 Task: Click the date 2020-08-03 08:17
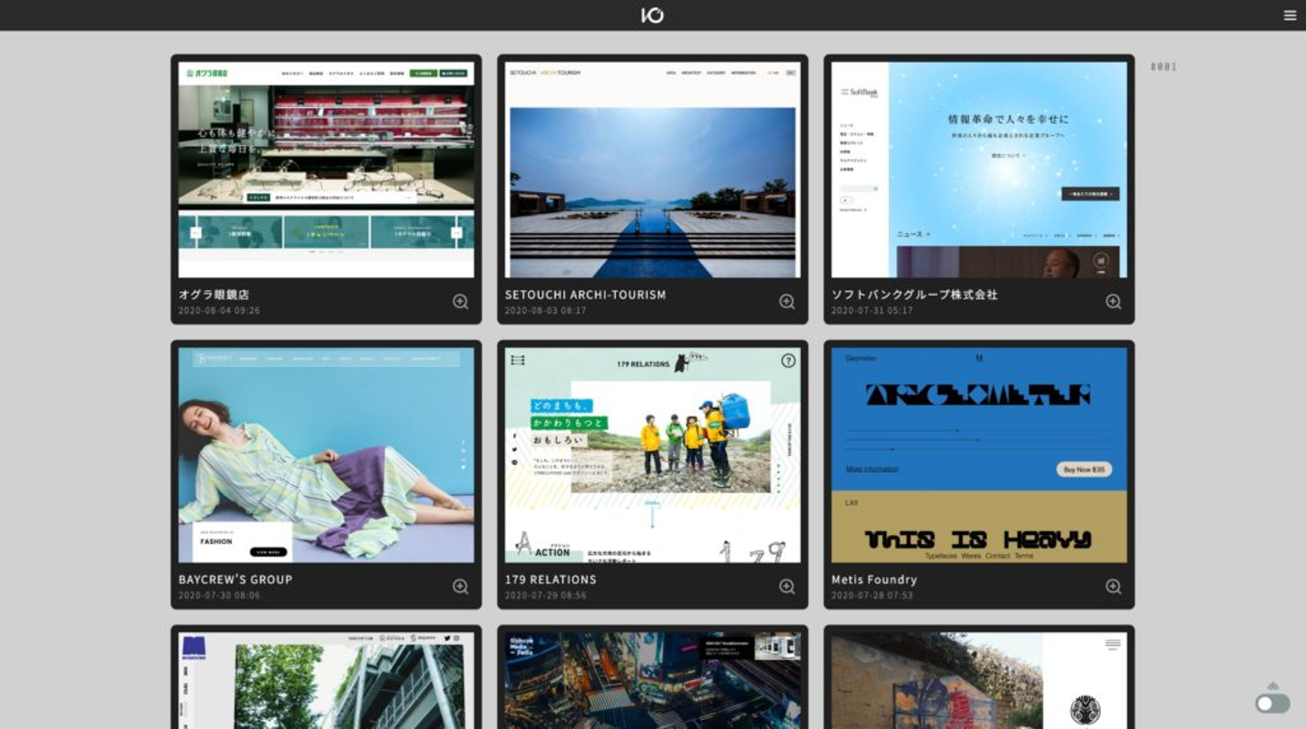tap(546, 311)
